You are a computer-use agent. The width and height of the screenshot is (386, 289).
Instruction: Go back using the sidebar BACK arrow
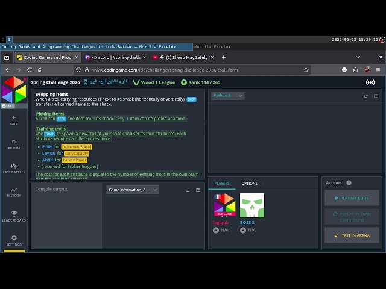(14, 120)
